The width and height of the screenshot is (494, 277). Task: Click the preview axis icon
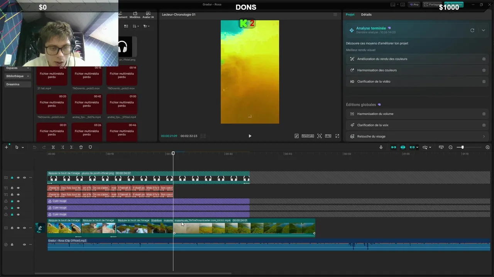point(425,147)
